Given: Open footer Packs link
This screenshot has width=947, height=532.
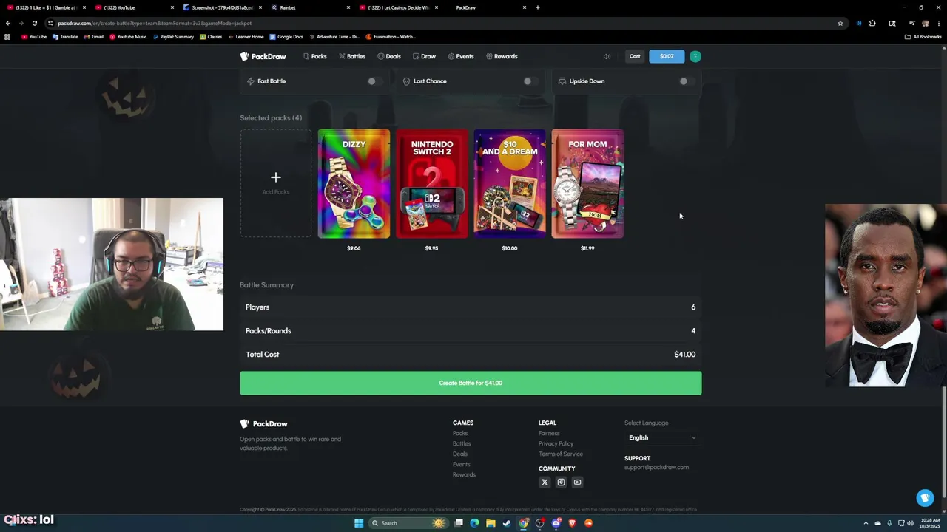Looking at the screenshot, I should (x=460, y=433).
